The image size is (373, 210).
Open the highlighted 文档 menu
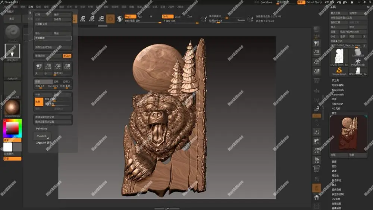click(x=31, y=7)
